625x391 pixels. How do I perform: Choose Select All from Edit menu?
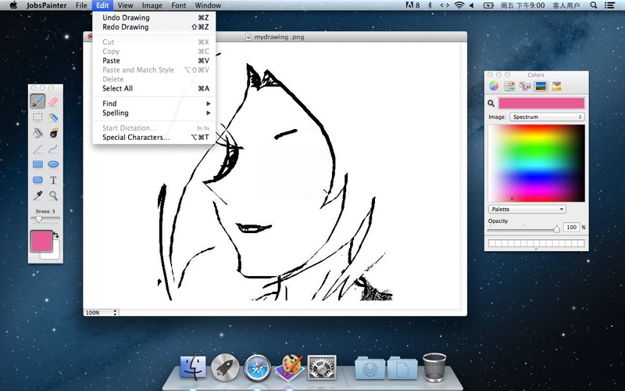click(x=117, y=88)
